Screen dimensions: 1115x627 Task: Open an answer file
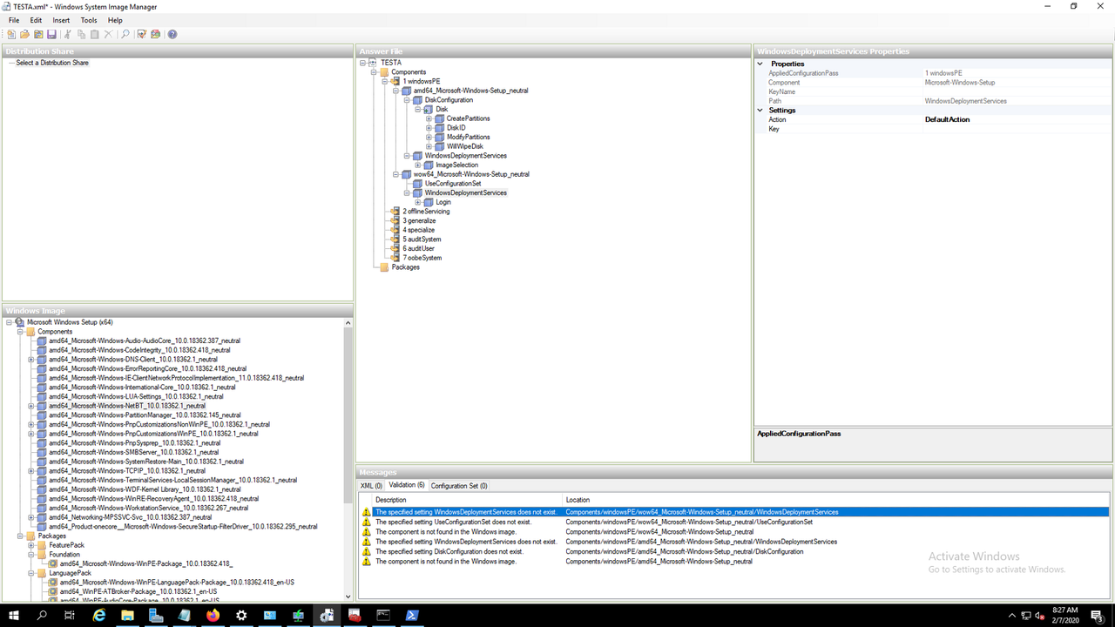coord(24,34)
